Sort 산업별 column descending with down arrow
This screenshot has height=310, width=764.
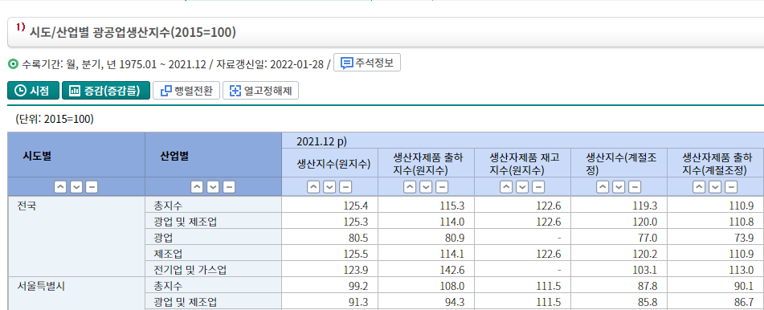coord(213,187)
